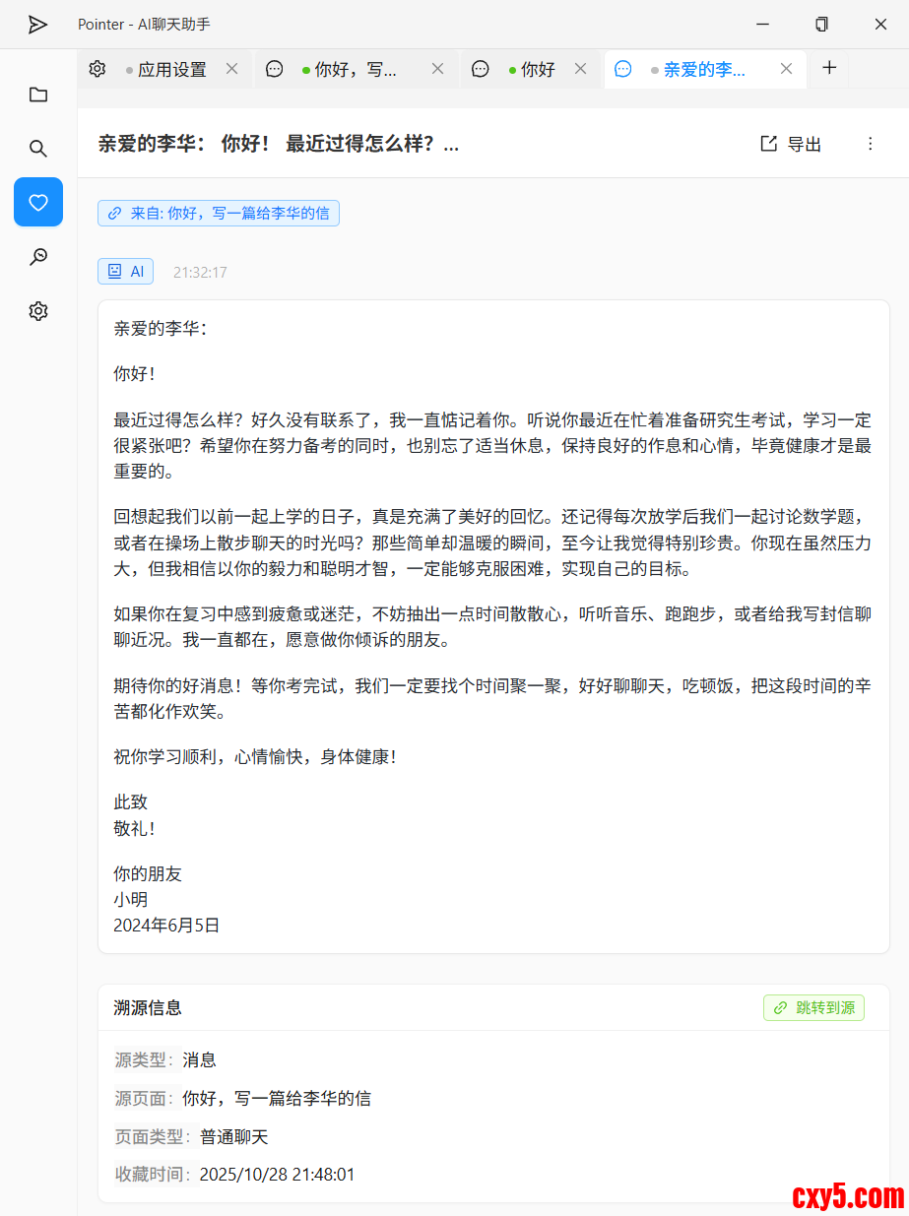This screenshot has width=909, height=1216.
Task: Click chat bubble icon on 你好，写... tab
Action: coord(275,69)
